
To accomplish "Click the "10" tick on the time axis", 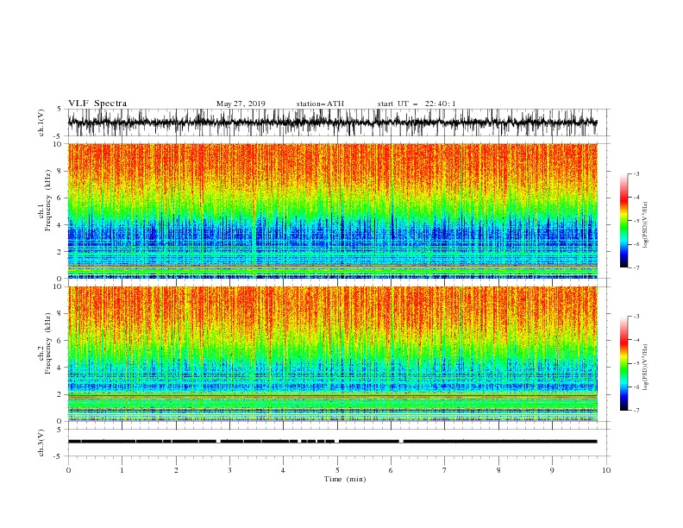I will pyautogui.click(x=606, y=470).
